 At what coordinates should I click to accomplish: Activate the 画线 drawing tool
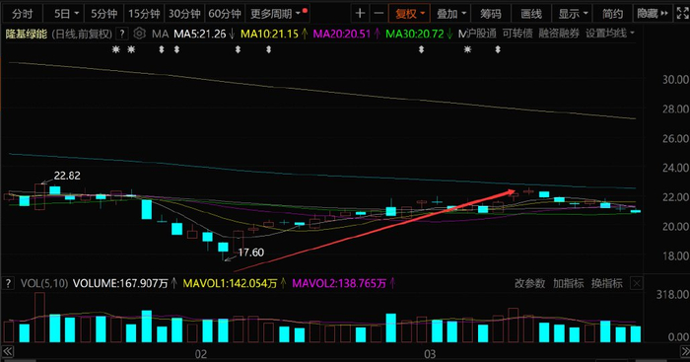(x=531, y=14)
